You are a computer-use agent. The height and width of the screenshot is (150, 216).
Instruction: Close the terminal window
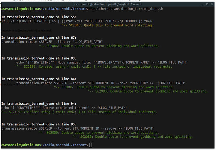[x=212, y=4]
